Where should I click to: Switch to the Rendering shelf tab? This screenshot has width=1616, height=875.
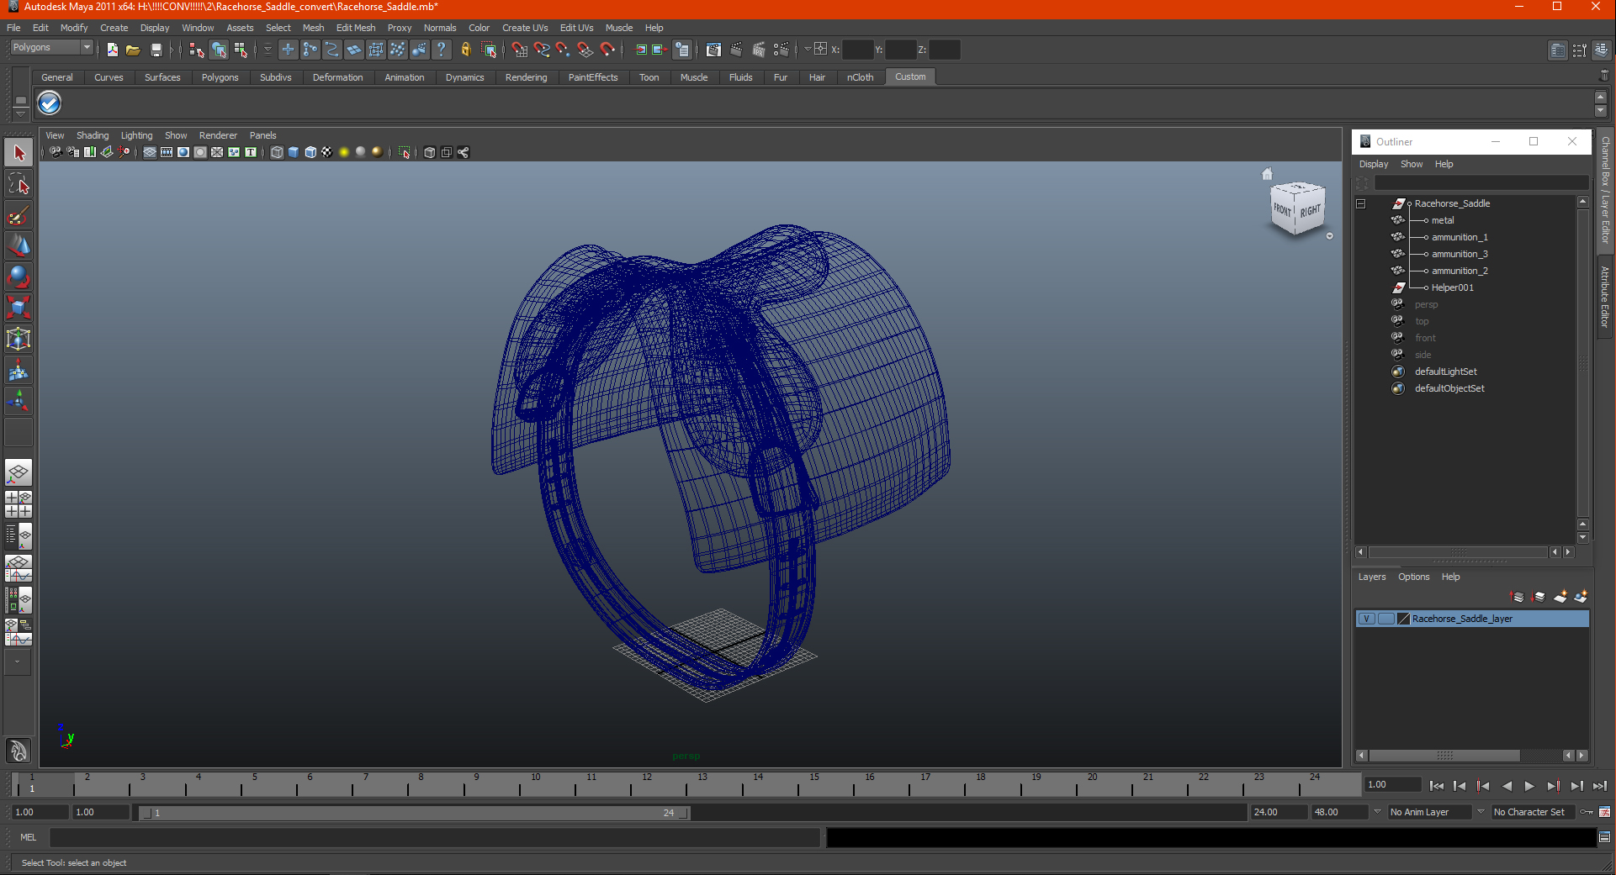tap(526, 77)
